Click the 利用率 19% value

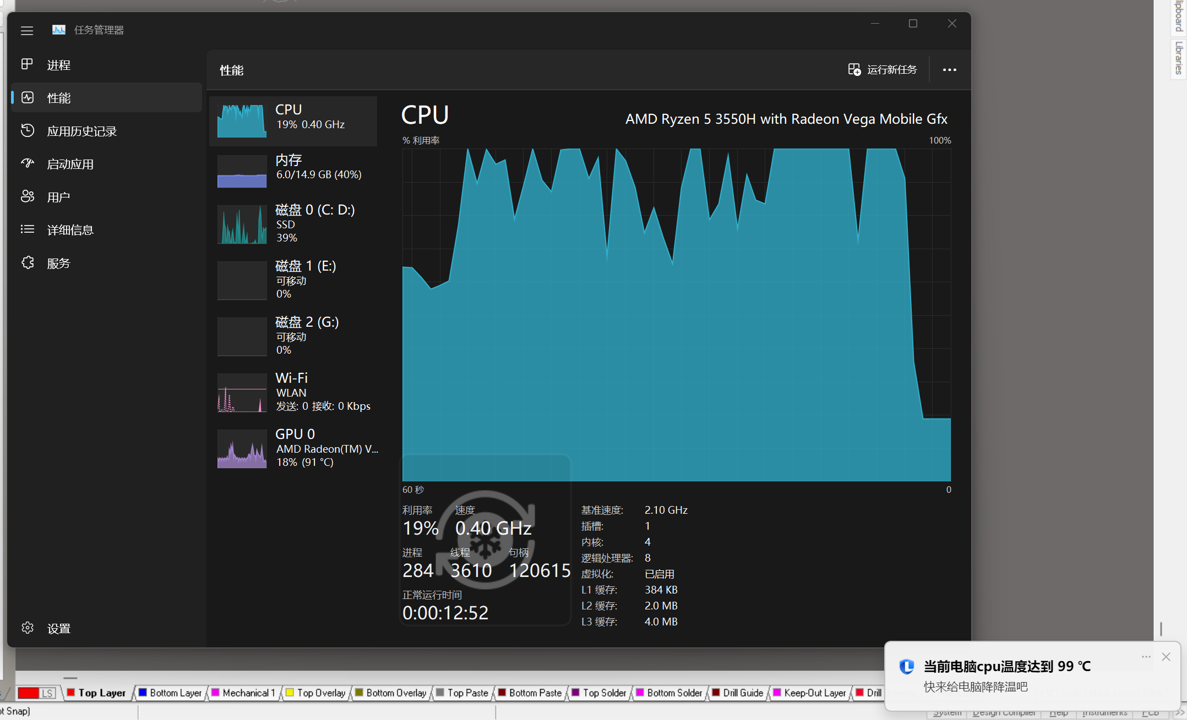point(421,528)
